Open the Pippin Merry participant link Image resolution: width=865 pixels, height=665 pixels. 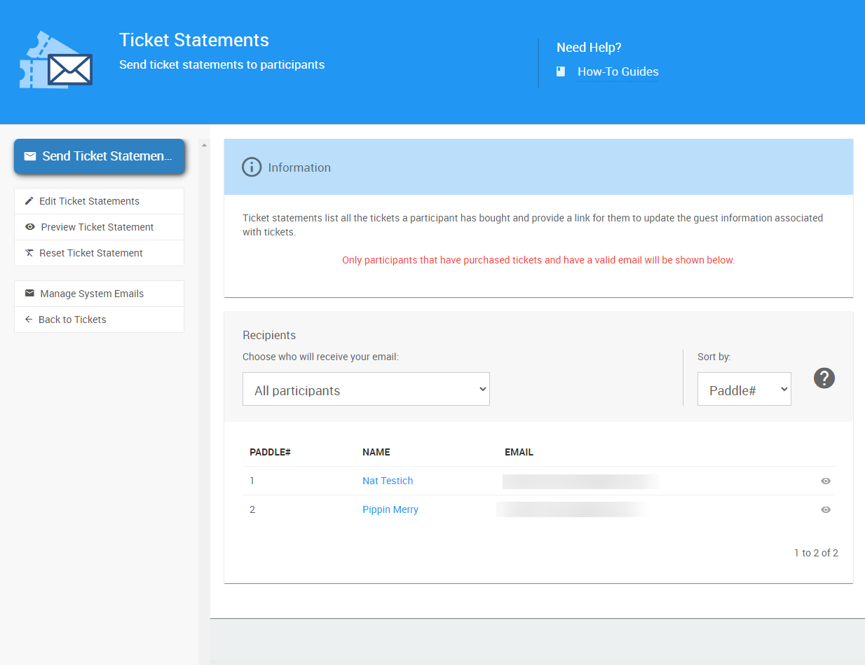click(x=390, y=510)
